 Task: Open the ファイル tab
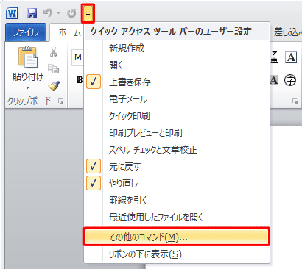(x=26, y=32)
